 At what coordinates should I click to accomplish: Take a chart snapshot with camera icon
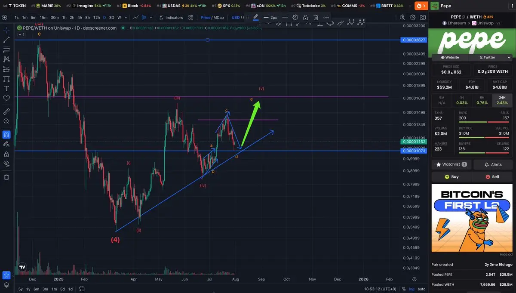[423, 18]
